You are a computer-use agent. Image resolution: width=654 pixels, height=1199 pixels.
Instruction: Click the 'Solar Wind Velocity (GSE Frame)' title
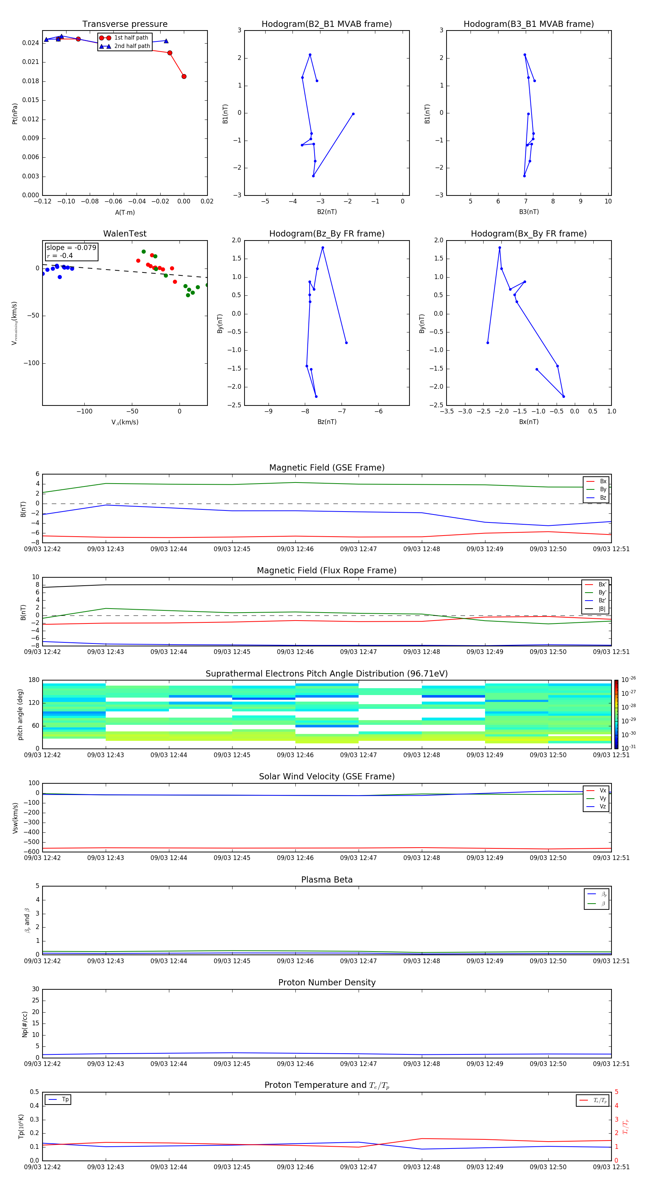327,777
